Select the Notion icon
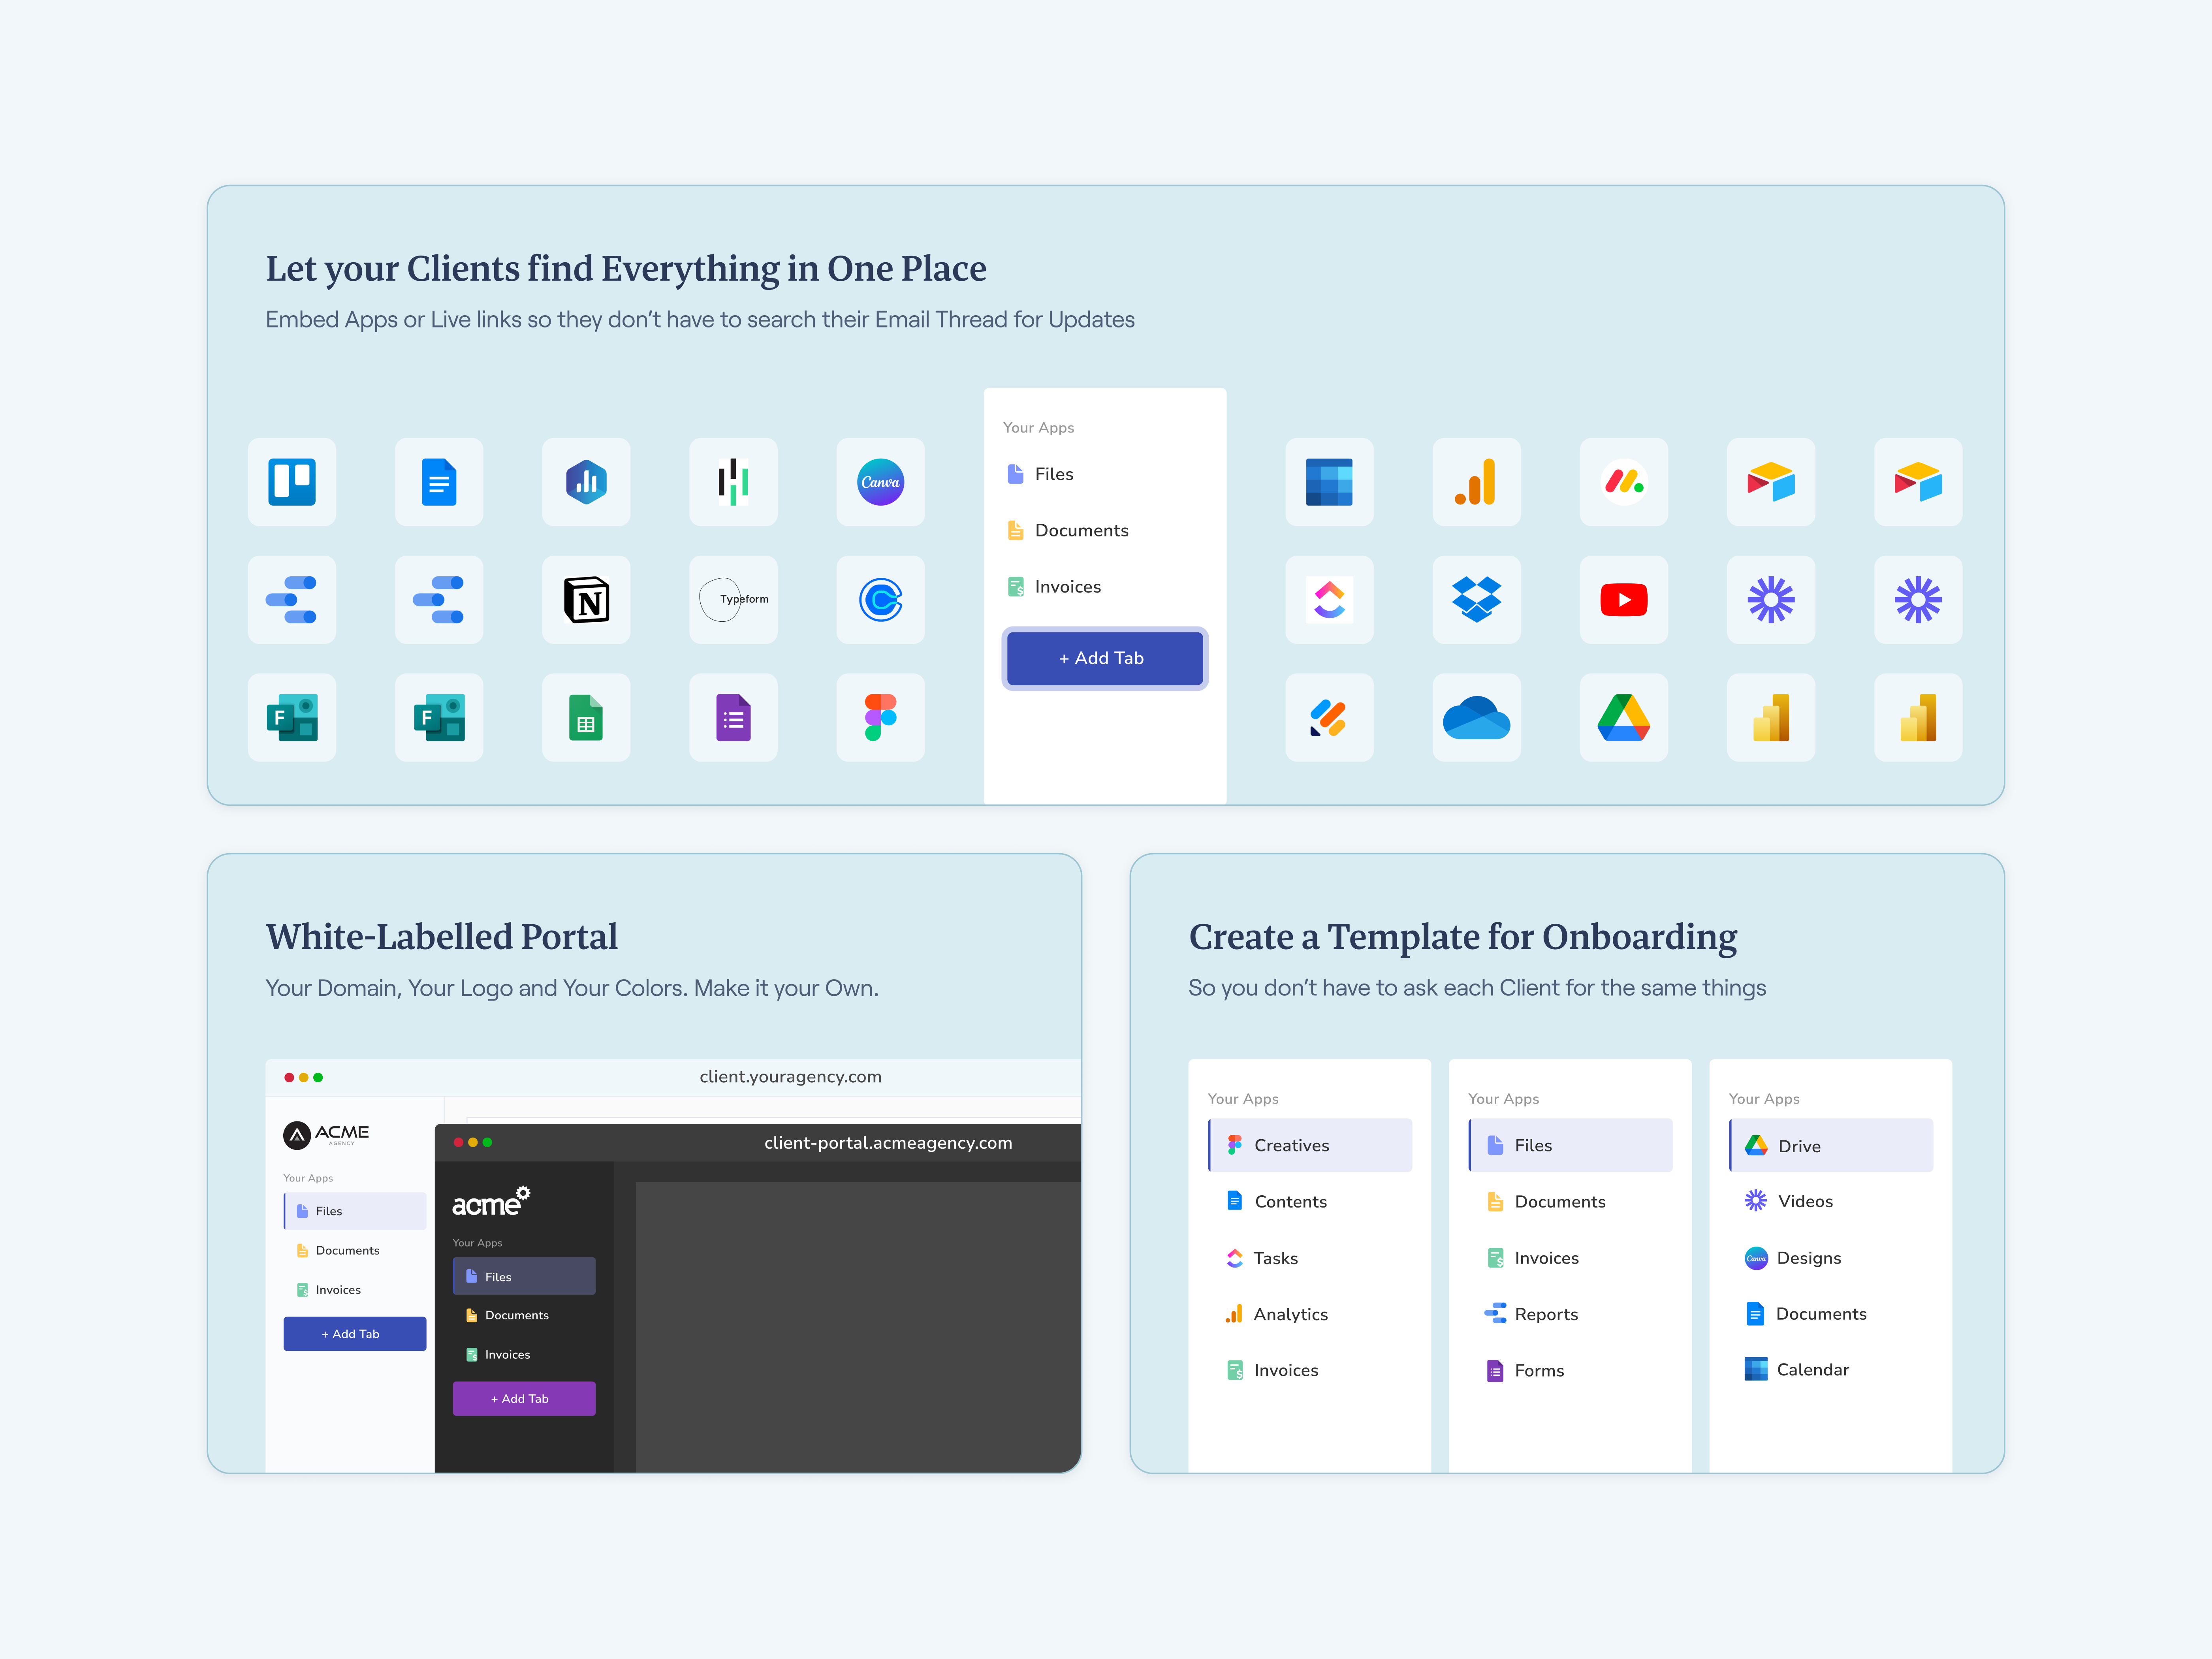Viewport: 2212px width, 1659px height. pos(586,600)
